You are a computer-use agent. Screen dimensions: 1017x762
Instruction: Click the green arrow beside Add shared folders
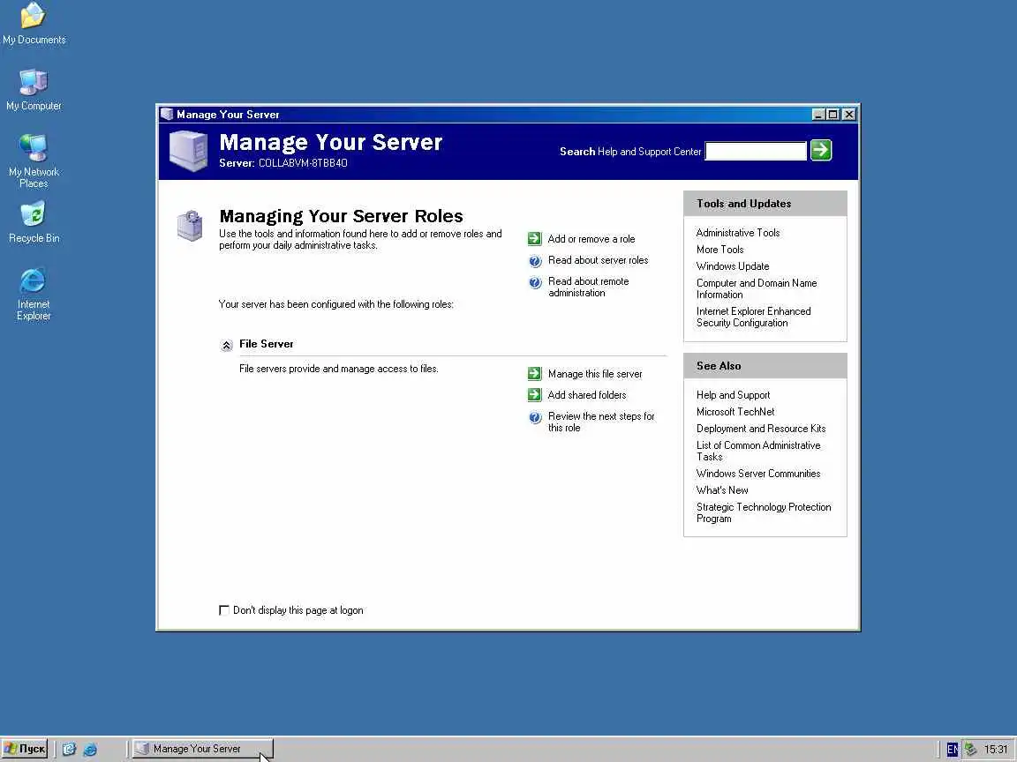click(x=534, y=394)
